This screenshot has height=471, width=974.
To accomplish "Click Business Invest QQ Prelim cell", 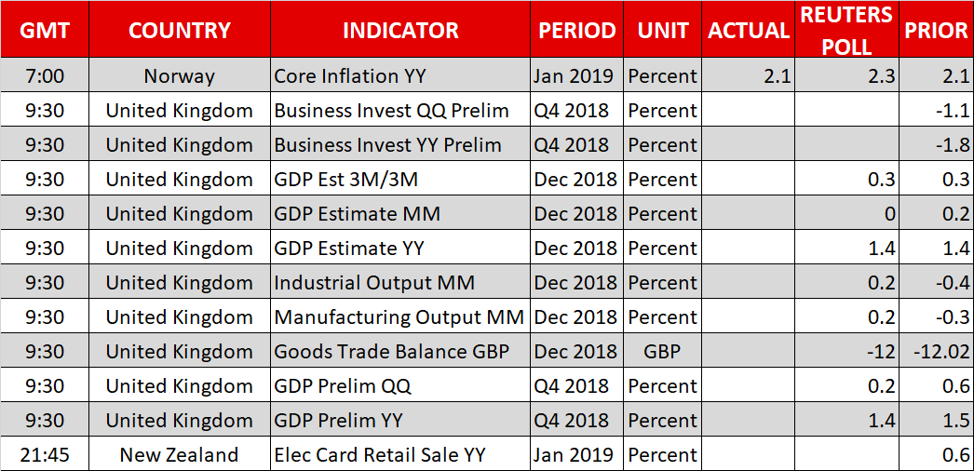I will [400, 111].
